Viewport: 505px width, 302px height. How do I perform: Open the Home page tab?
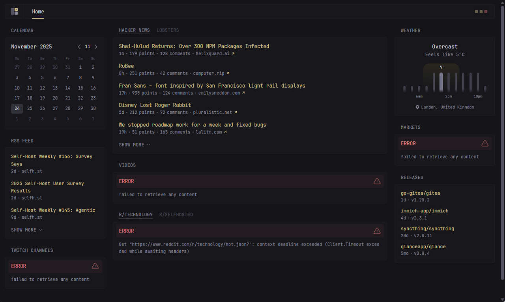(38, 11)
